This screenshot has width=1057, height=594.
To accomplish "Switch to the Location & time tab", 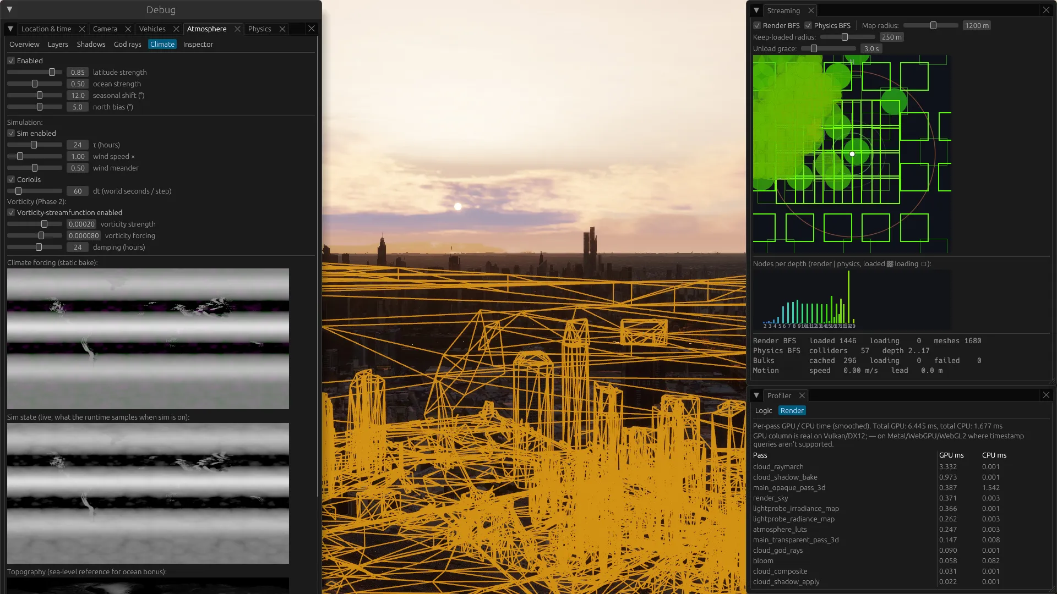I will pyautogui.click(x=46, y=29).
